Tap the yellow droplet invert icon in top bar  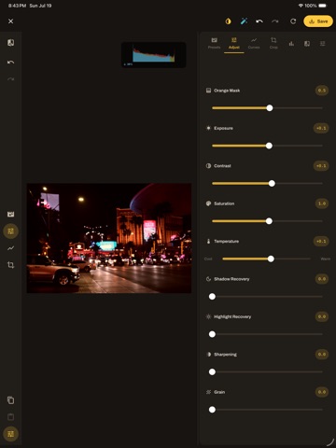point(228,21)
